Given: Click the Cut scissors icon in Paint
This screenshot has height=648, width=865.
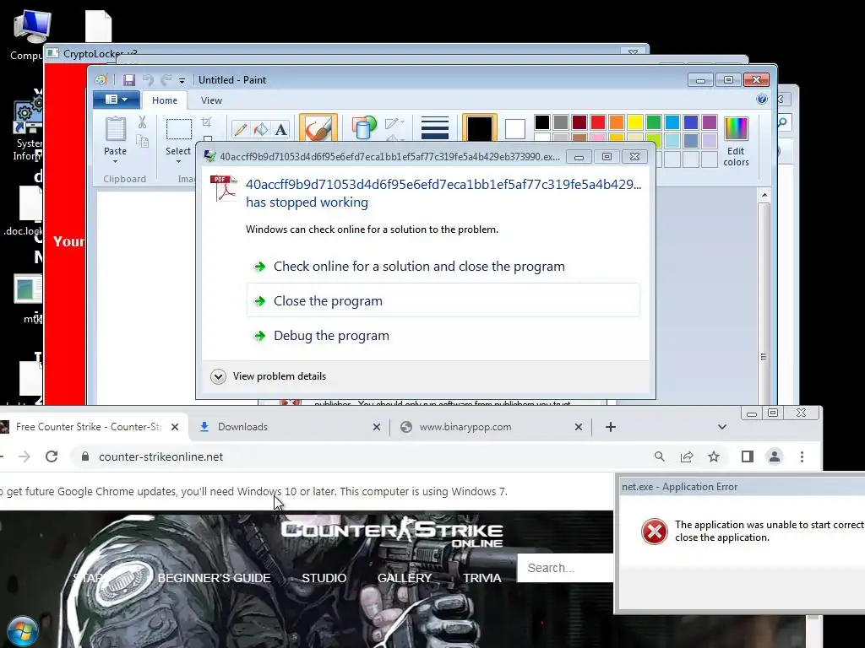Looking at the screenshot, I should (142, 122).
